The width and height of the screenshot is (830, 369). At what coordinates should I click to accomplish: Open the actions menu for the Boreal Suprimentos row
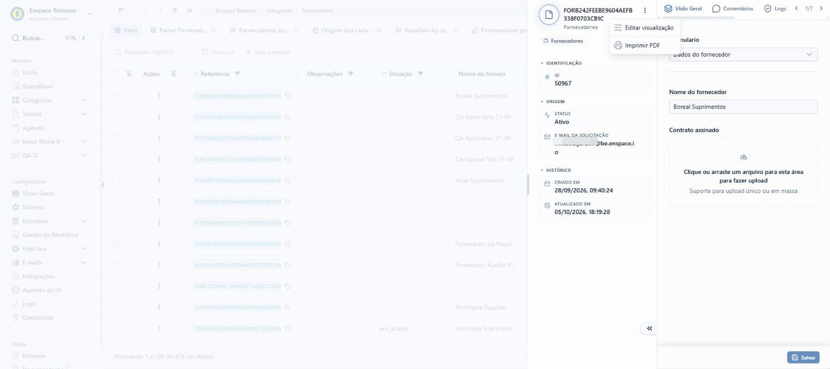pos(159,96)
